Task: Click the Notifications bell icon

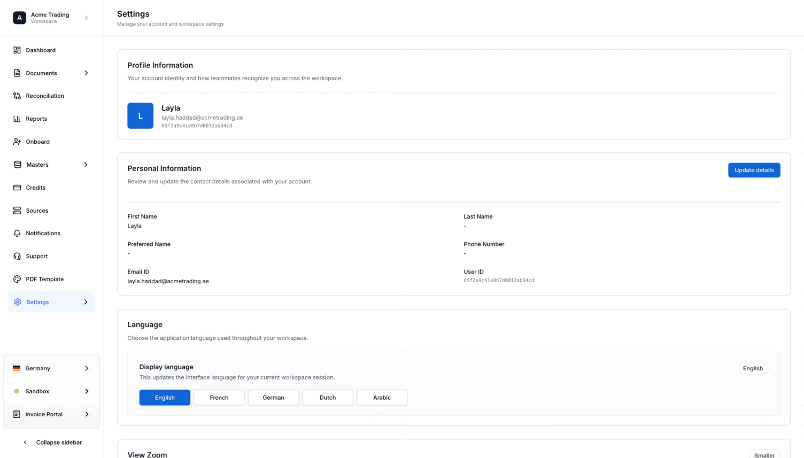Action: pos(17,234)
